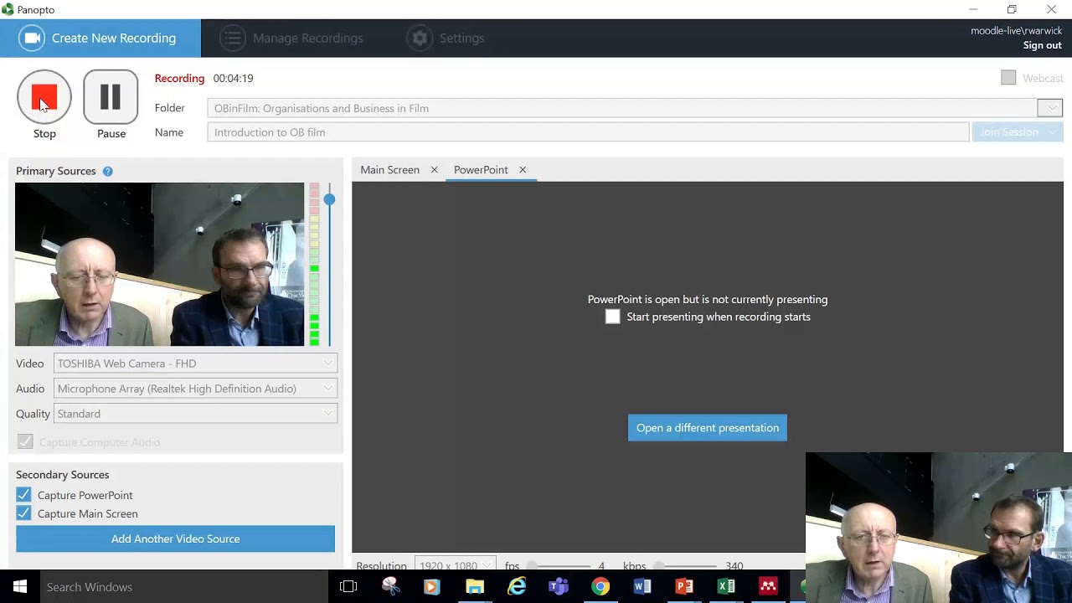Toggle the Webcast checkbox
The height and width of the screenshot is (603, 1072).
point(1008,77)
